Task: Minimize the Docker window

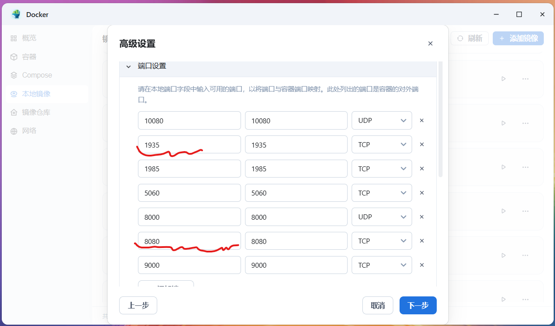Action: pyautogui.click(x=496, y=14)
